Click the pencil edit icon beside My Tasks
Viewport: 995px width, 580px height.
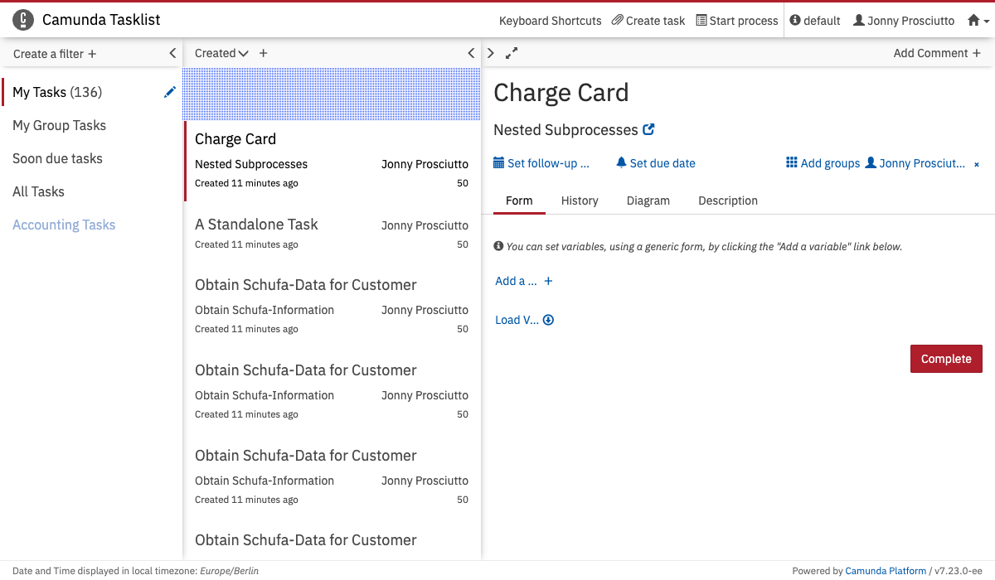tap(170, 92)
